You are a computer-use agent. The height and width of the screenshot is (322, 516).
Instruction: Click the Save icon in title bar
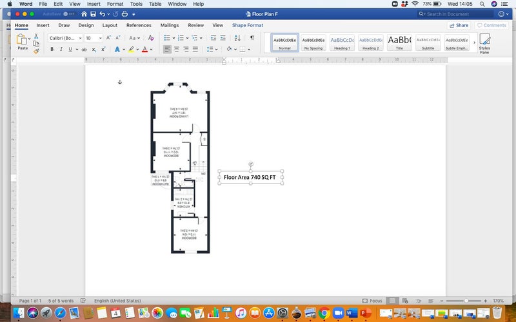pos(93,14)
